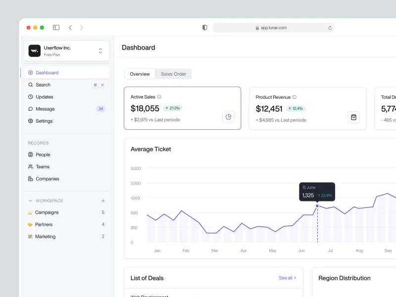Open the Search item in sidebar
This screenshot has height=297, width=396.
[43, 85]
